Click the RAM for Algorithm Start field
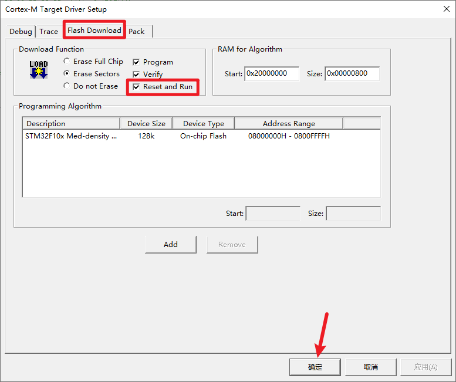The width and height of the screenshot is (456, 382). point(272,73)
